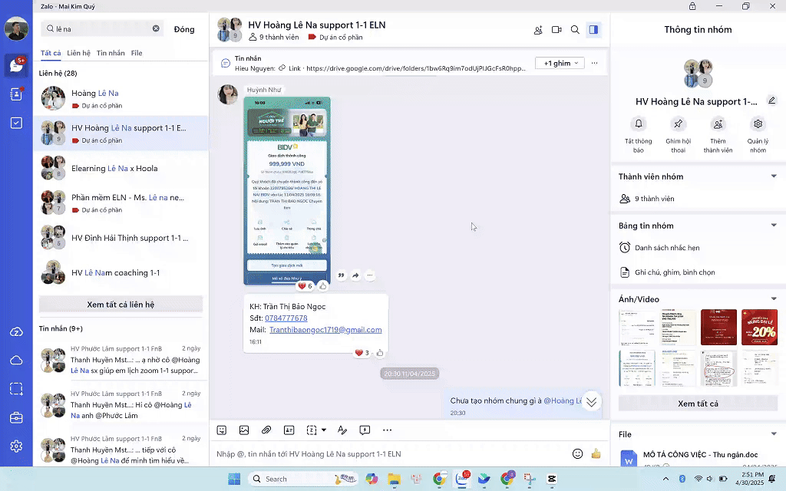Mute notifications with 'Tắt thông báo'
Image resolution: width=786 pixels, height=491 pixels.
pos(638,135)
